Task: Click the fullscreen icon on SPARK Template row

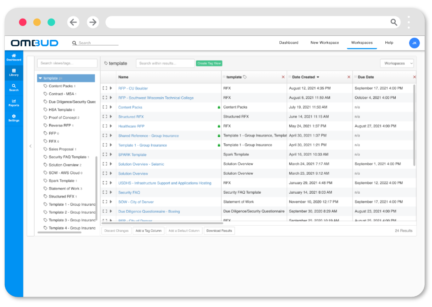Action: [x=105, y=154]
